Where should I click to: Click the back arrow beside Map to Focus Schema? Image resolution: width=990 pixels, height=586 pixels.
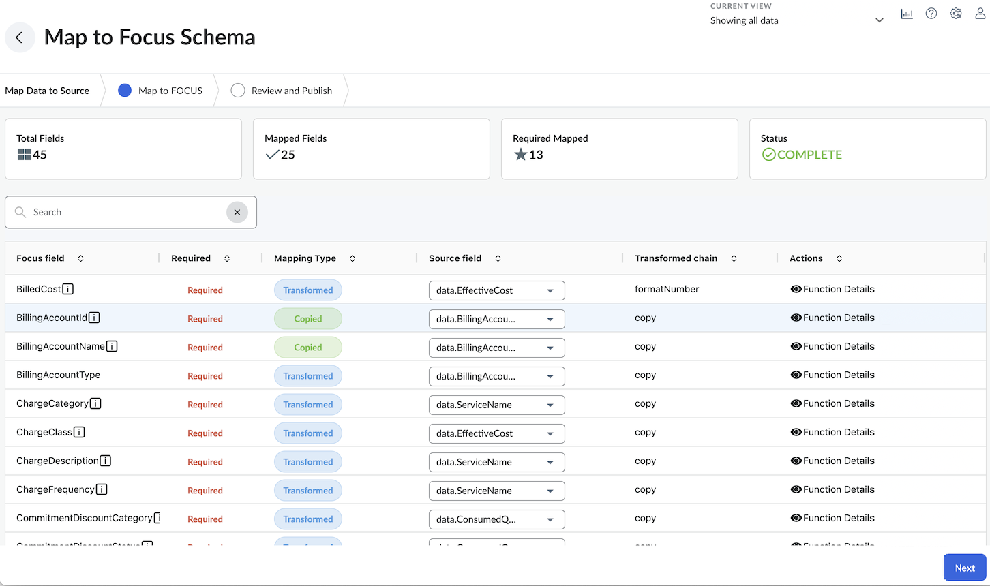coord(20,37)
